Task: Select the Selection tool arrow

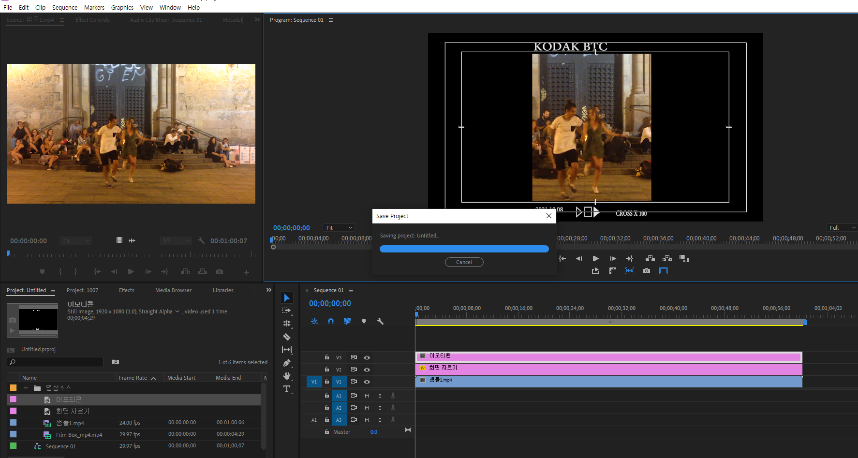Action: point(287,298)
